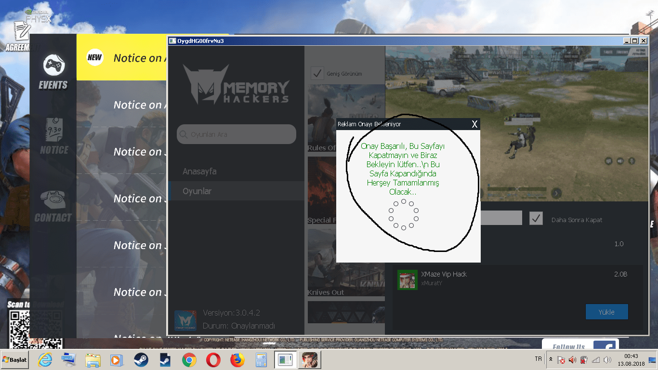The height and width of the screenshot is (370, 658).
Task: Open Notice in the game launcher
Action: [54, 136]
